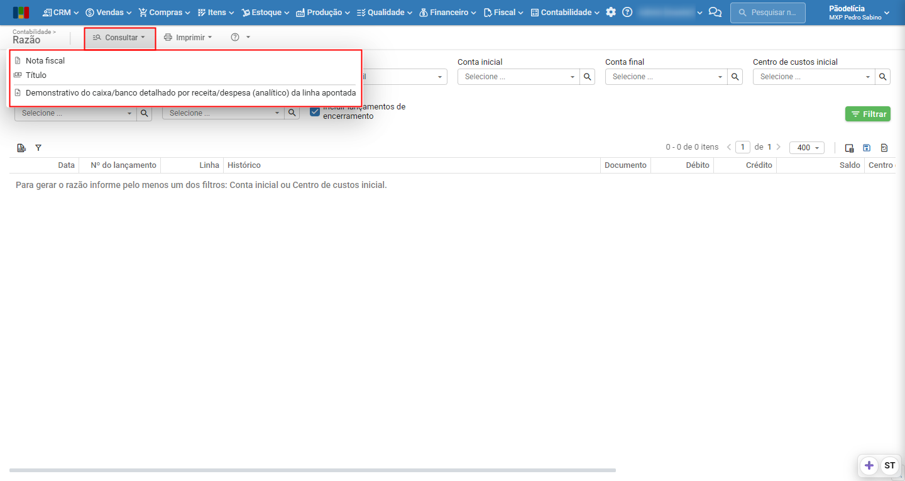The image size is (905, 481).
Task: Open the Contabilidade menu in the top bar
Action: 565,13
